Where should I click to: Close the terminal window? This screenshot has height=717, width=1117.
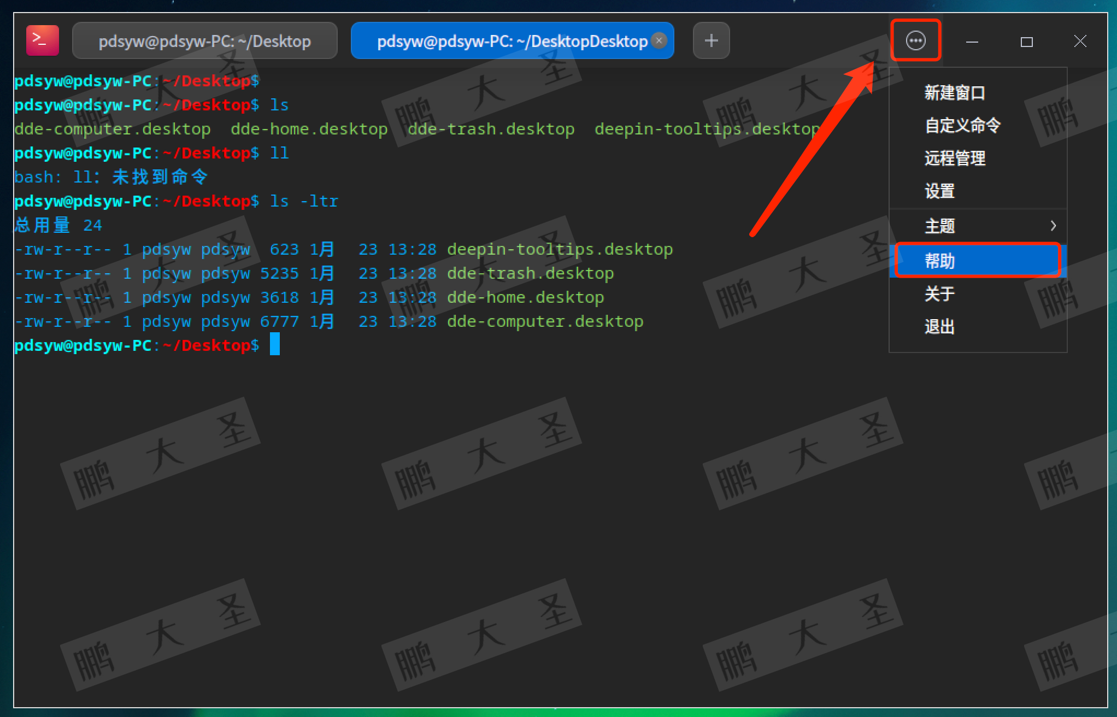[x=1080, y=41]
